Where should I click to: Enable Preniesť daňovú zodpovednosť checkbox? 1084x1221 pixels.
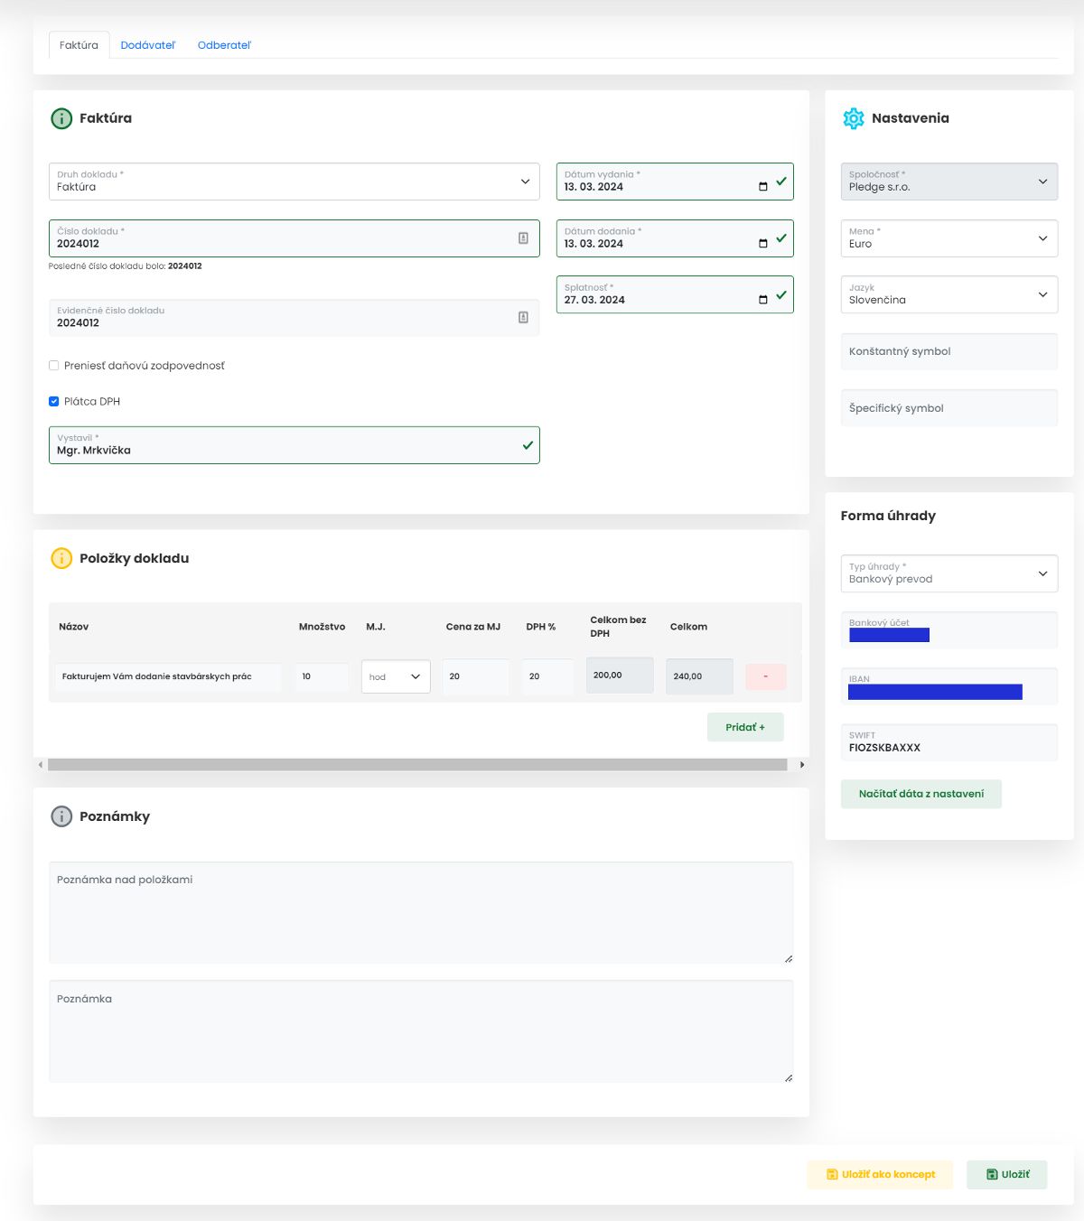54,366
